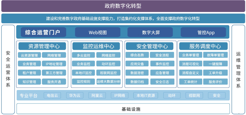Click the 建设和完善数字政府 subtitle banner

(x=123, y=18)
